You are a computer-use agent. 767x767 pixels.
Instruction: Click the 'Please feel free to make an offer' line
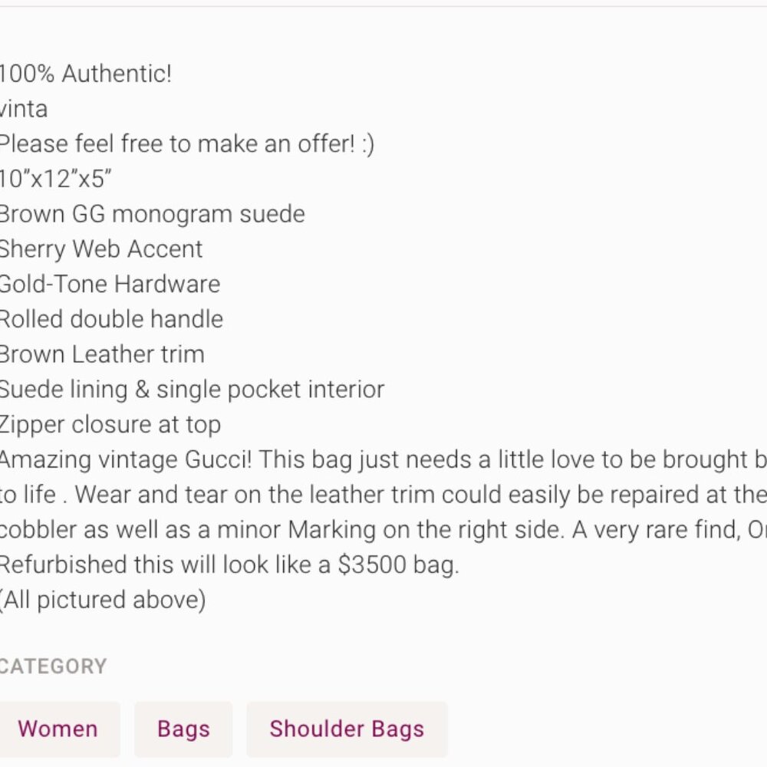(187, 144)
